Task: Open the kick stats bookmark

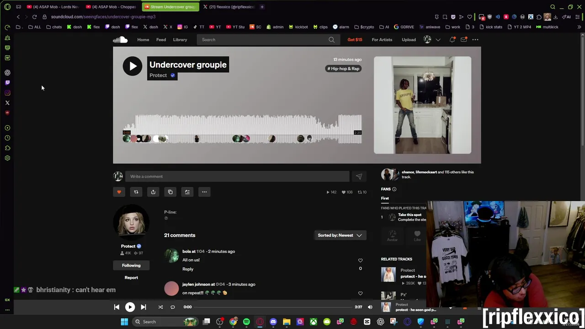Action: 491,27
